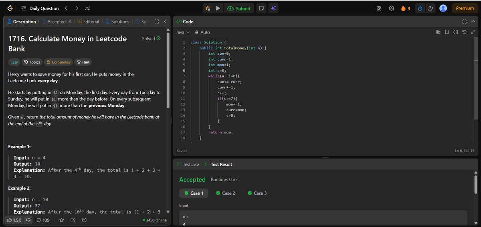Image resolution: width=481 pixels, height=227 pixels.
Task: View the streak fire counter
Action: tap(405, 8)
